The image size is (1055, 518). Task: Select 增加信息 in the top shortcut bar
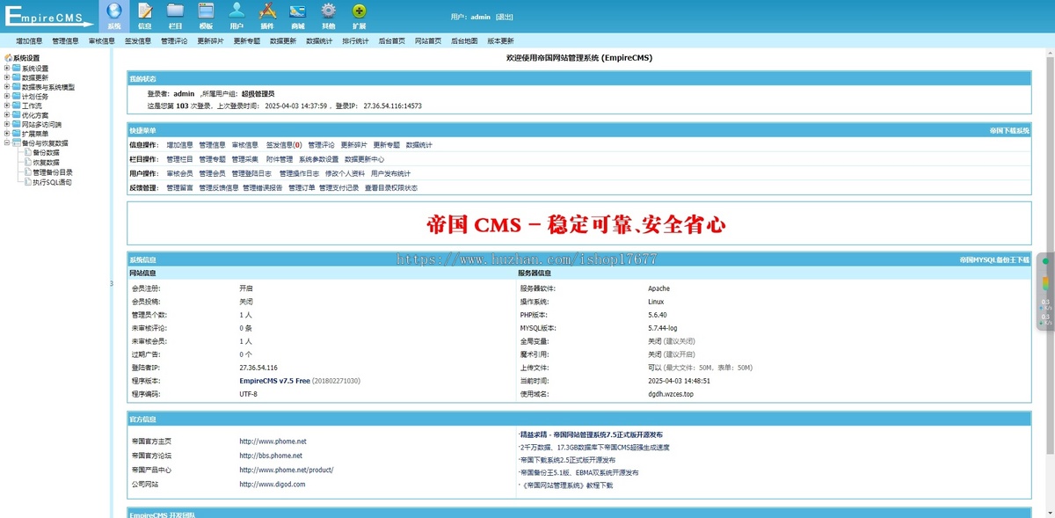(29, 40)
